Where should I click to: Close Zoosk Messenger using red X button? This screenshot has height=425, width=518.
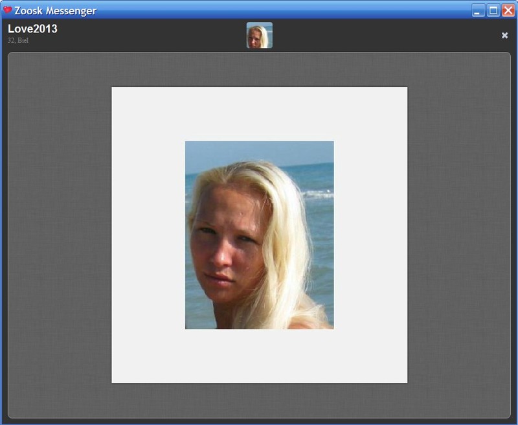508,10
